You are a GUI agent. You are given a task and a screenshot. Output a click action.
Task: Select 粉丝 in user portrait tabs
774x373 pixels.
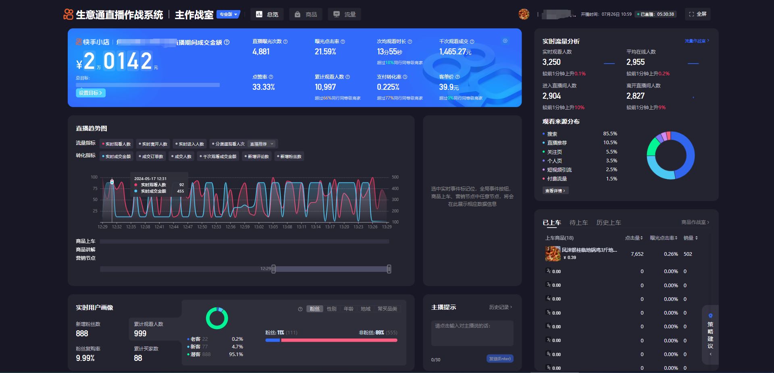tap(314, 309)
